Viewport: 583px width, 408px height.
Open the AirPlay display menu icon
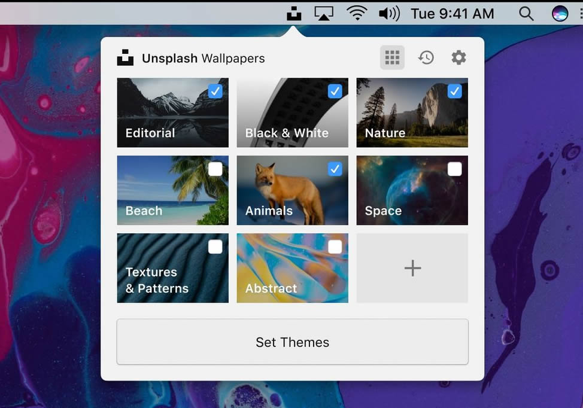coord(324,13)
